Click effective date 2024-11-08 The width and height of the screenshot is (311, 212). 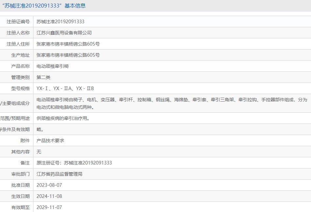click(x=49, y=196)
